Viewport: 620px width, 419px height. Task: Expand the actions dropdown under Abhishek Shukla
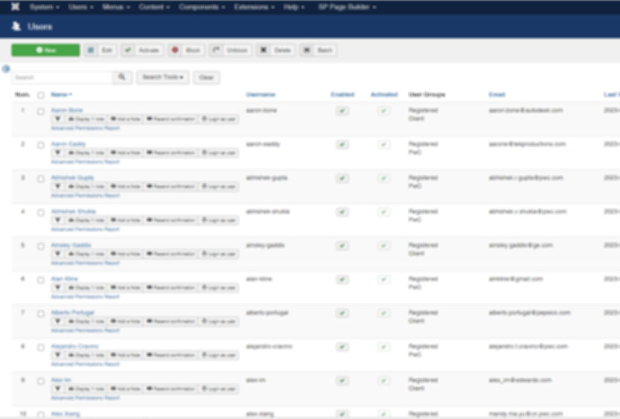[x=58, y=220]
